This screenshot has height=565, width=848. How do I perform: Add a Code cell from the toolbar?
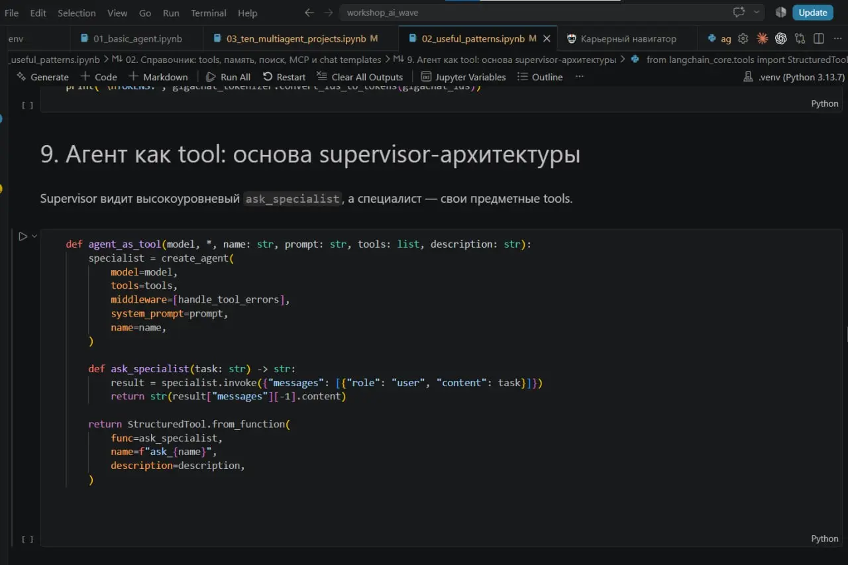99,77
